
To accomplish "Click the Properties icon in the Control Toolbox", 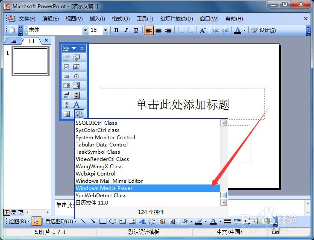I will [x=67, y=58].
